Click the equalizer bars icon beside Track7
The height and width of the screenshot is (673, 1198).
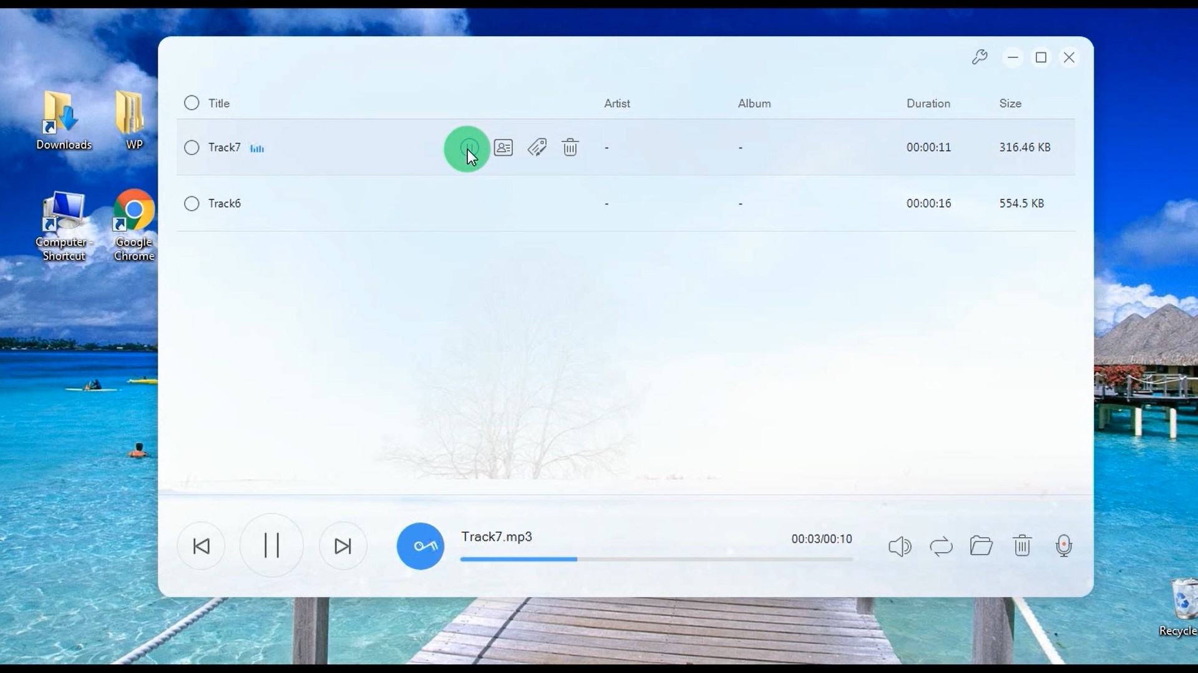pyautogui.click(x=257, y=148)
